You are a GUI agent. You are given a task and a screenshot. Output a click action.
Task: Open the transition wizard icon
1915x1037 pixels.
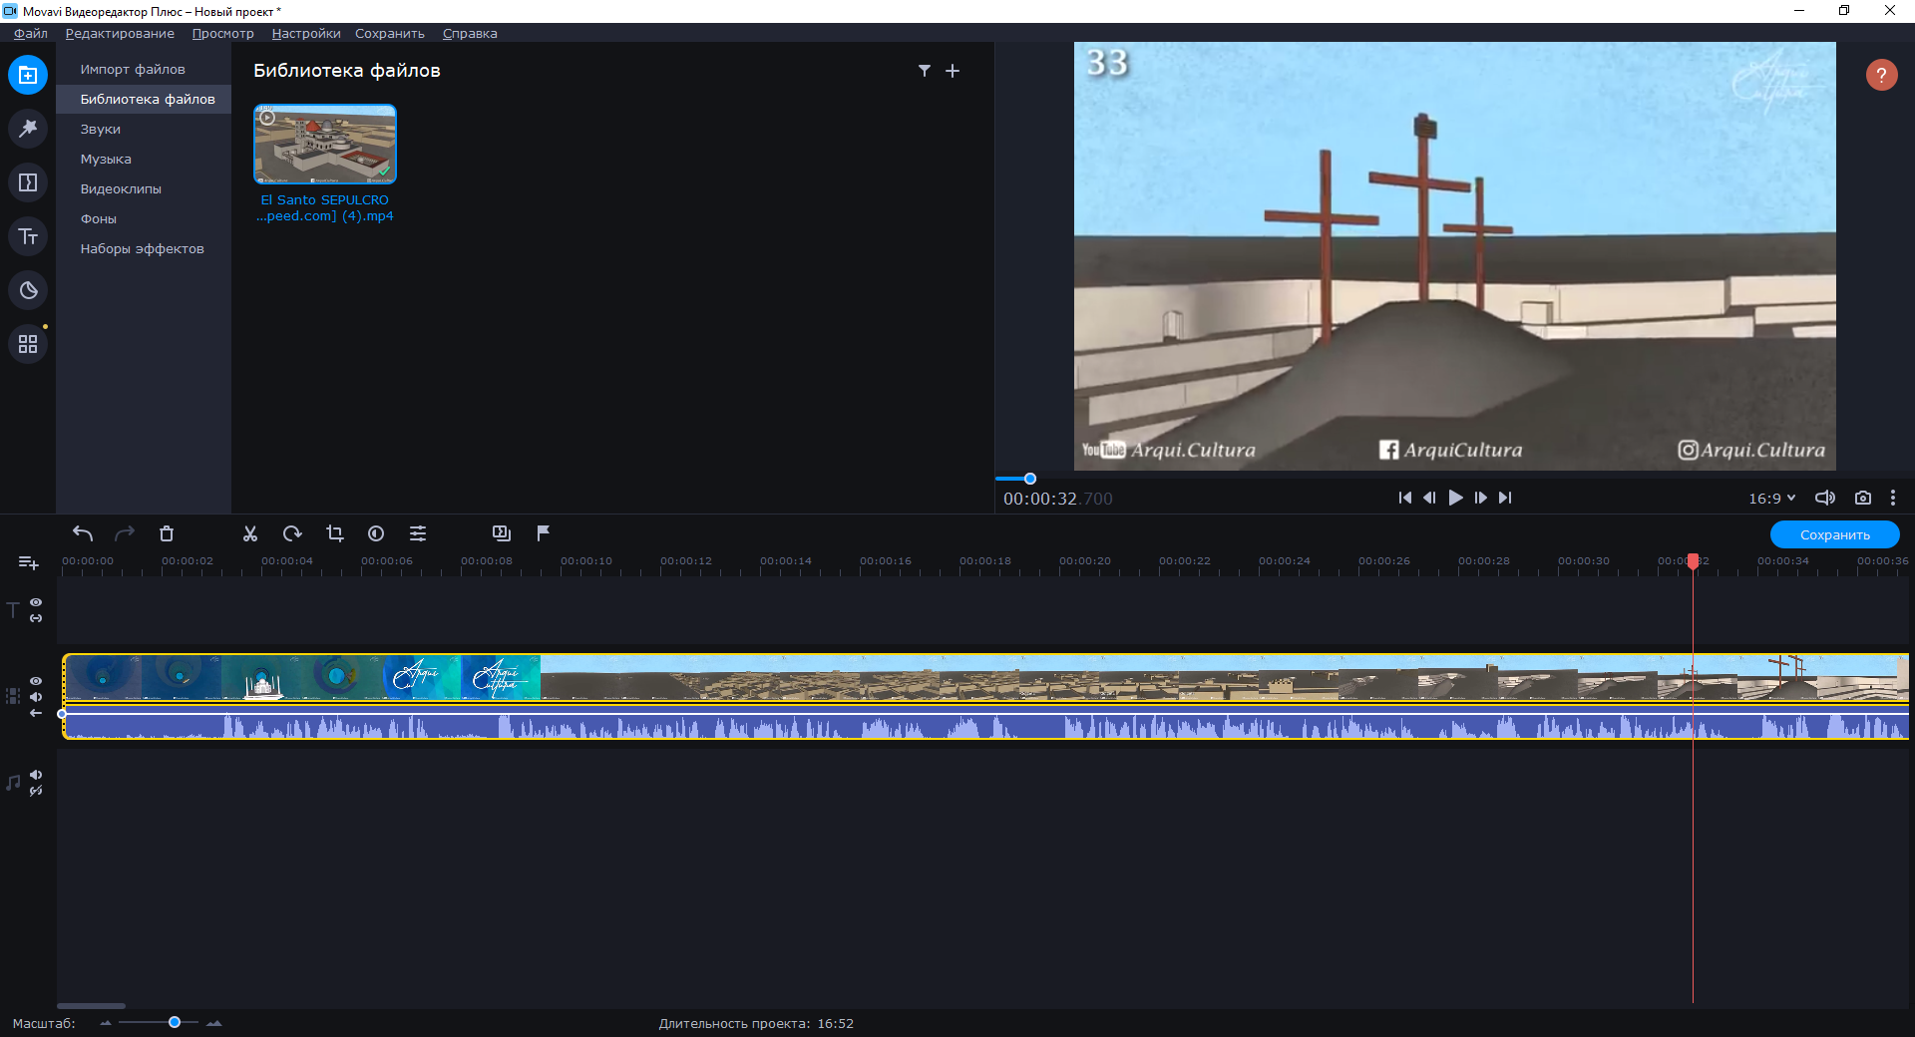[502, 533]
